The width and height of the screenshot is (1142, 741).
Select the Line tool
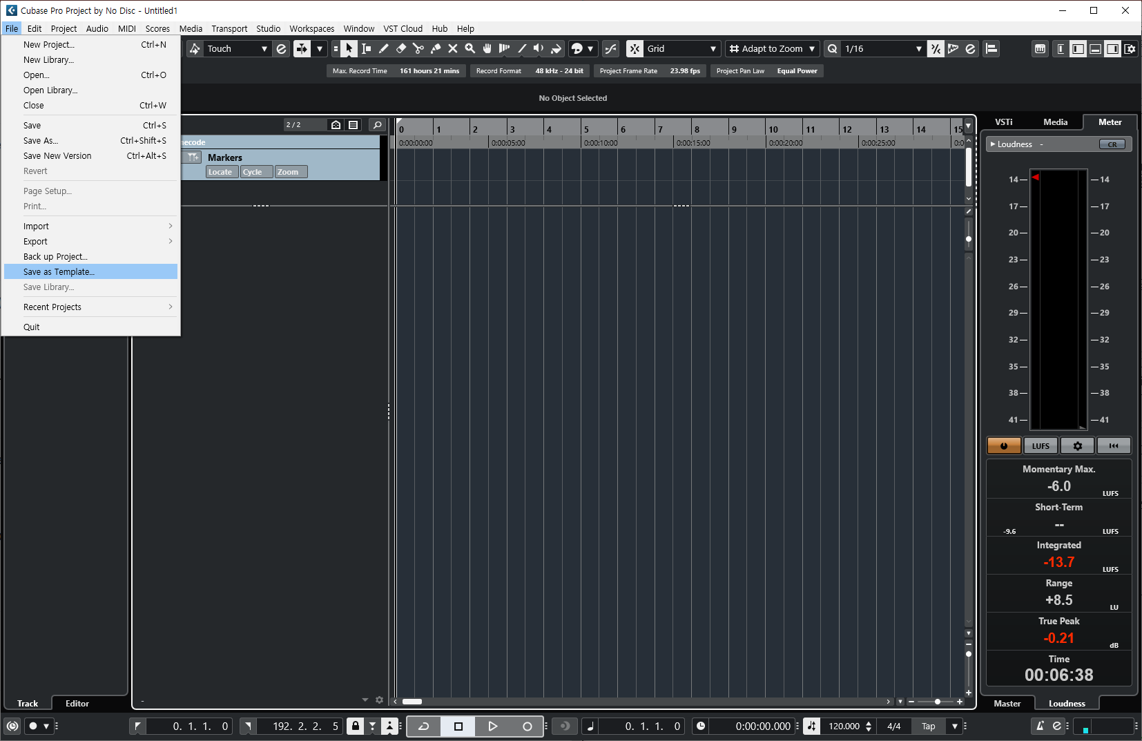[x=521, y=48]
